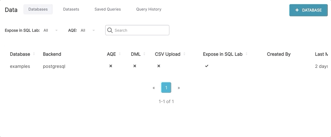Open AQE filter dropdown
Screen dimensions: 331x137
click(x=88, y=30)
